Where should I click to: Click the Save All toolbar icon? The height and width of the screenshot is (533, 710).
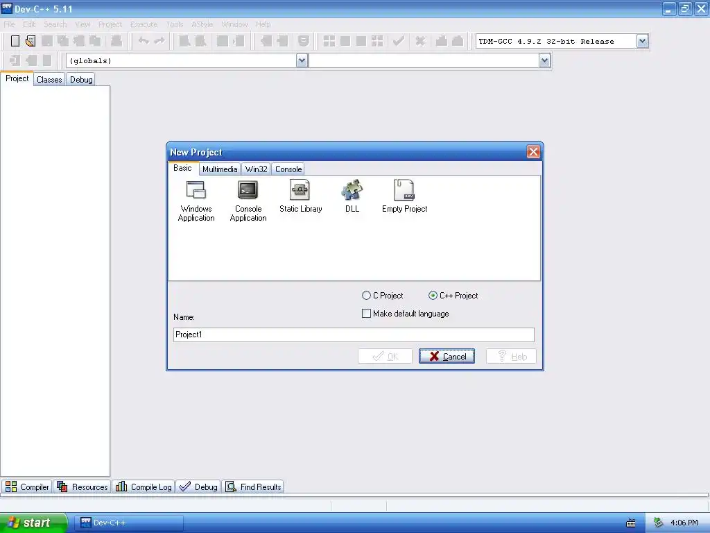point(63,41)
